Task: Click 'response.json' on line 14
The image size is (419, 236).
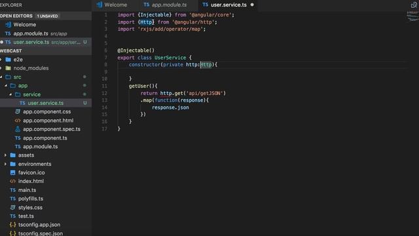Action: pyautogui.click(x=170, y=108)
